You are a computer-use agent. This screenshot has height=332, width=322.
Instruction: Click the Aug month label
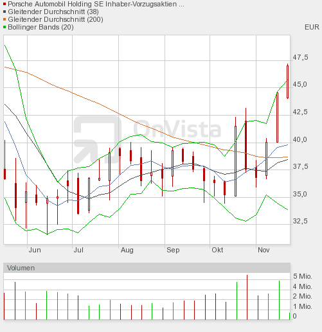coord(127,250)
